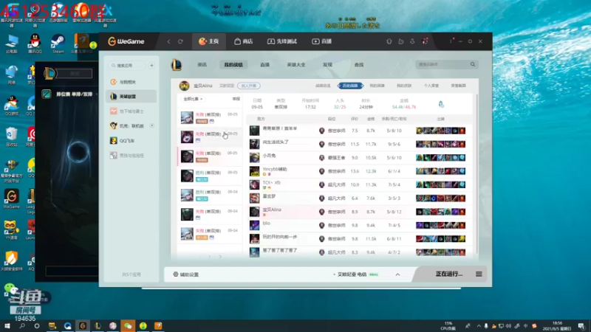Expand the server panel chevron
Image resolution: width=591 pixels, height=332 pixels.
point(397,274)
